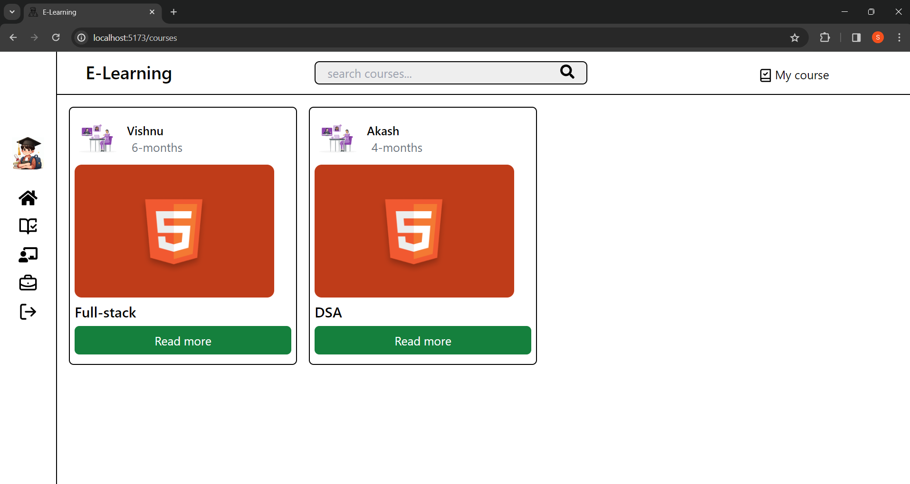Click the 6-months duration text
This screenshot has width=910, height=484.
click(x=157, y=148)
